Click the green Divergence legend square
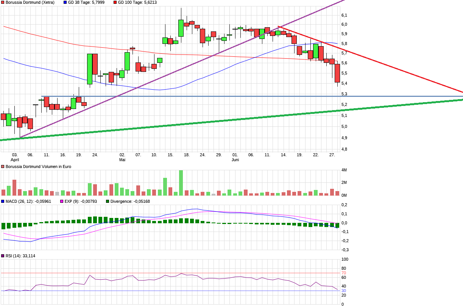Screen dimensions: 463x308 (x=107, y=201)
